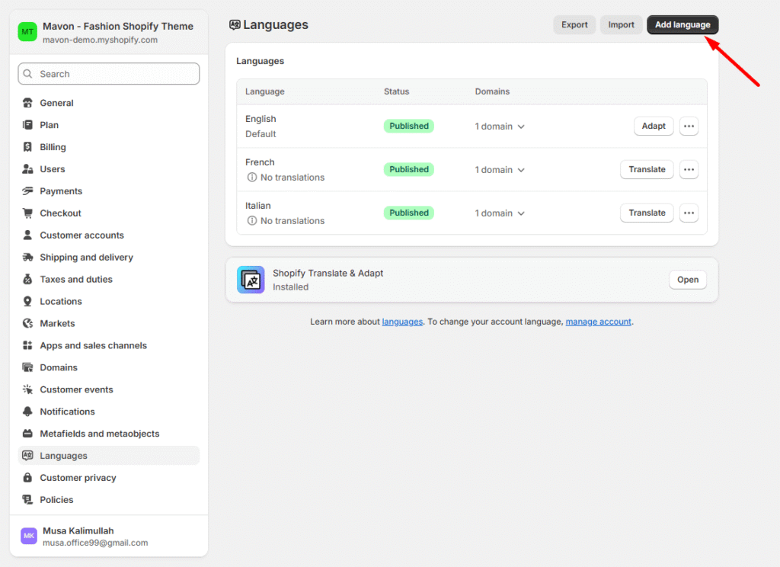The height and width of the screenshot is (567, 780).
Task: Click the Shopify Translate & Adapt app icon
Action: tap(251, 280)
